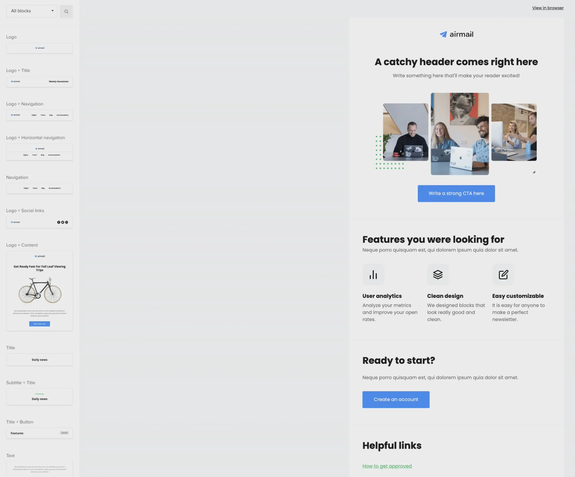Select the Title + Button Features block
Viewport: 575px width, 477px height.
(40, 433)
